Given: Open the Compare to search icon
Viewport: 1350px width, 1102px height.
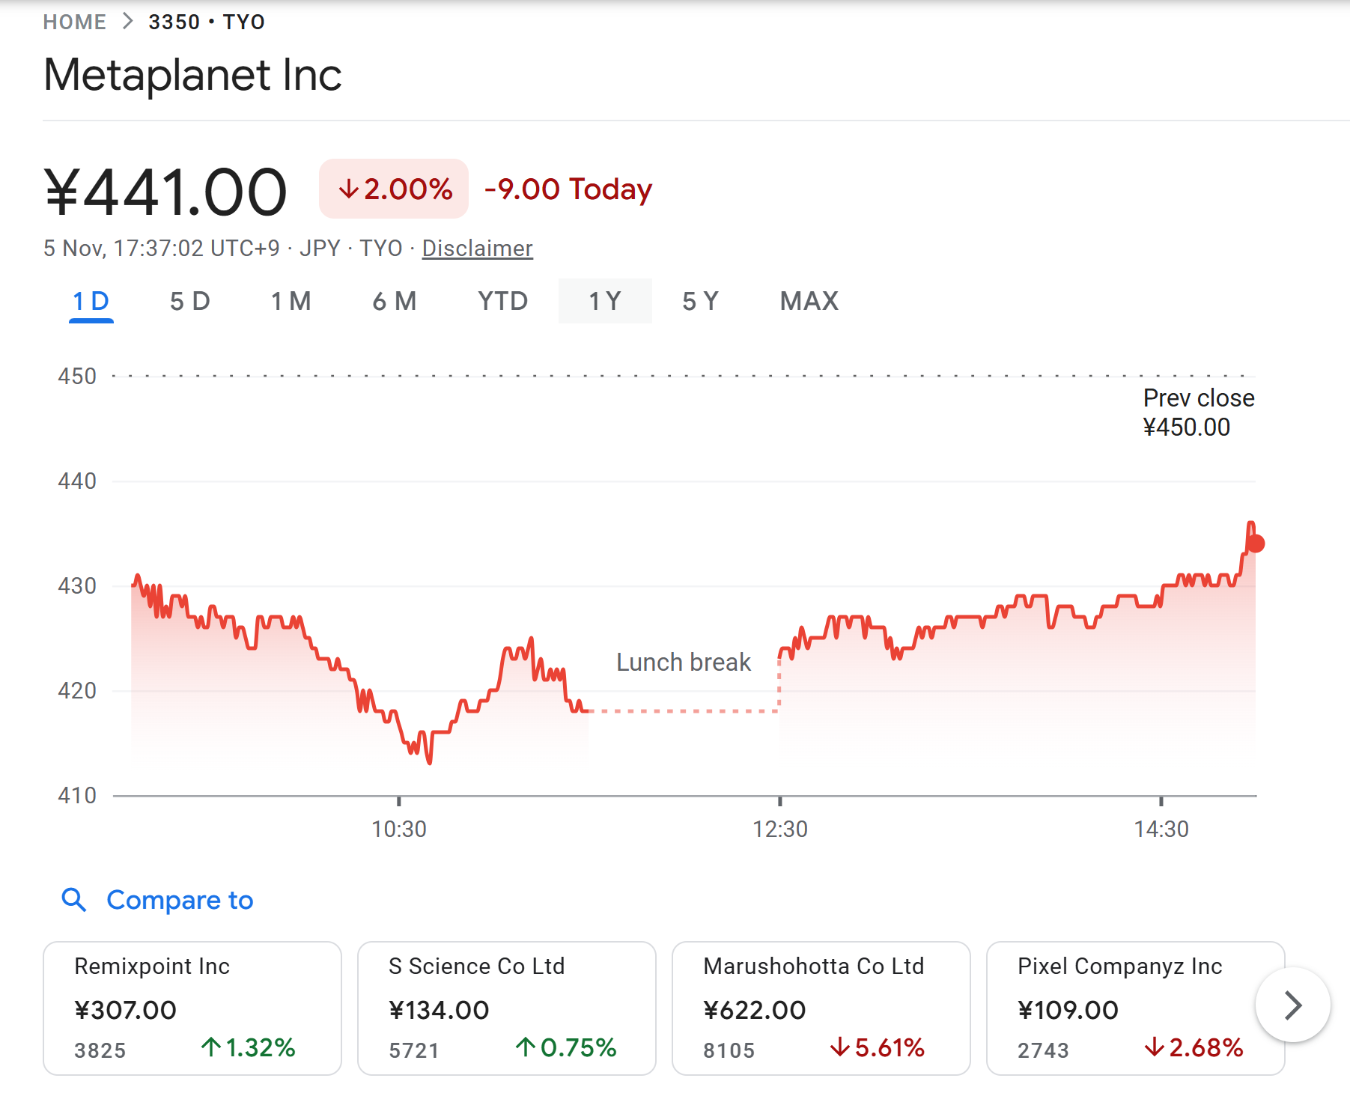Looking at the screenshot, I should click(x=74, y=901).
